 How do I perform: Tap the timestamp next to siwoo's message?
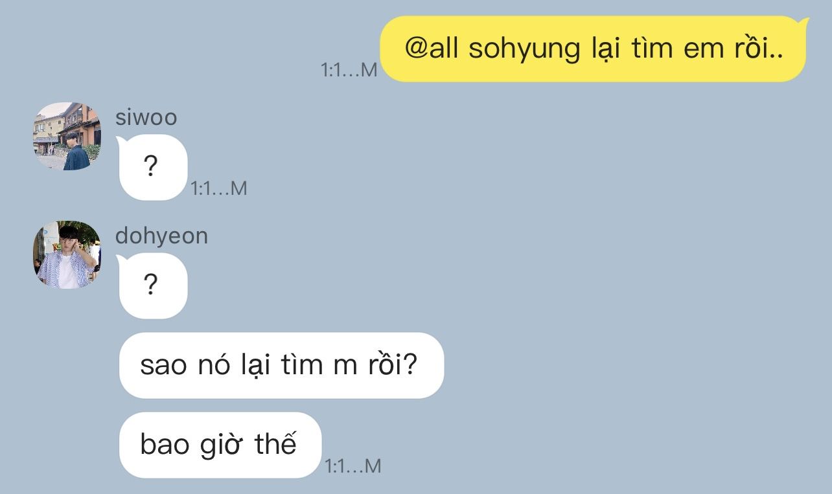(x=219, y=188)
